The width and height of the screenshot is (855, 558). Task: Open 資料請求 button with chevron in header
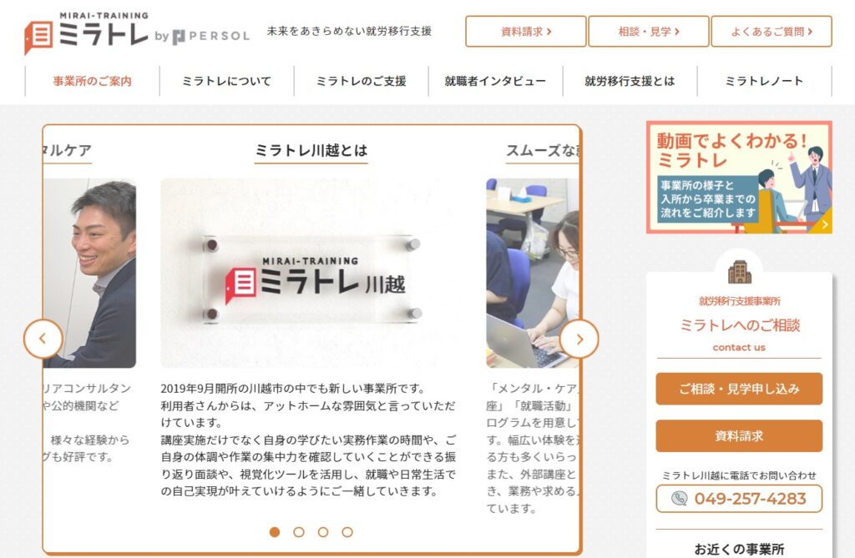pyautogui.click(x=526, y=32)
